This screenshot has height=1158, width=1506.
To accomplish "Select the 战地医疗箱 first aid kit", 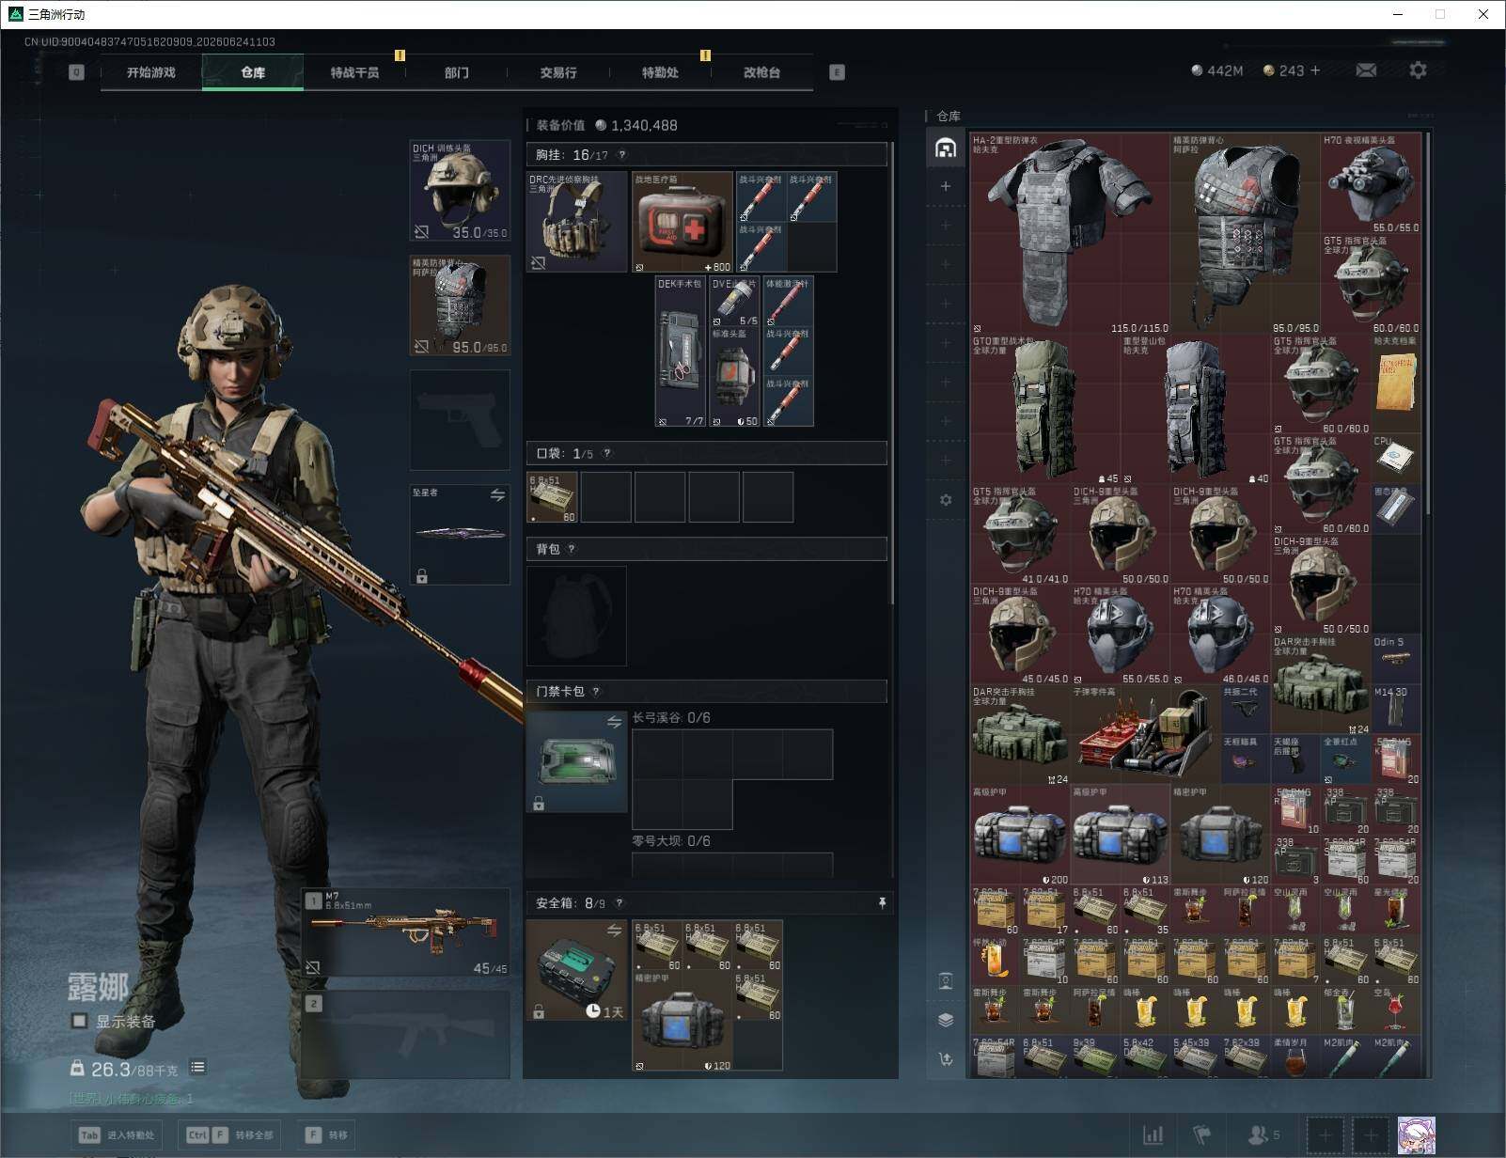I will pyautogui.click(x=682, y=222).
